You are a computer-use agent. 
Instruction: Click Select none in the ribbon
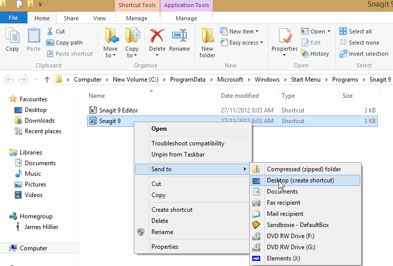tap(360, 43)
